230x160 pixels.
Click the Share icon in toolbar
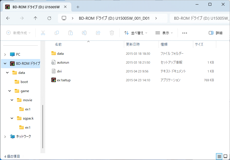point(98,33)
